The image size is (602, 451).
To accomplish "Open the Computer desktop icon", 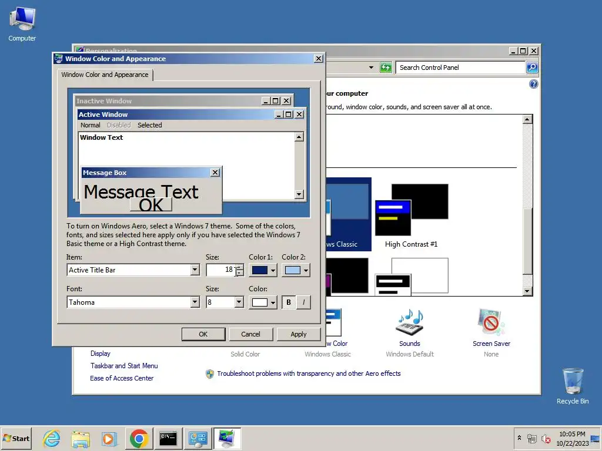I will pyautogui.click(x=22, y=23).
